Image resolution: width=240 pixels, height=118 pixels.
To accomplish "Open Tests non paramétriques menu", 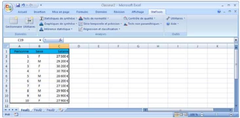I will [x=143, y=24].
